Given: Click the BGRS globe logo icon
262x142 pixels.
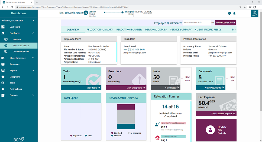Looking at the screenshot, I should 254,13.
